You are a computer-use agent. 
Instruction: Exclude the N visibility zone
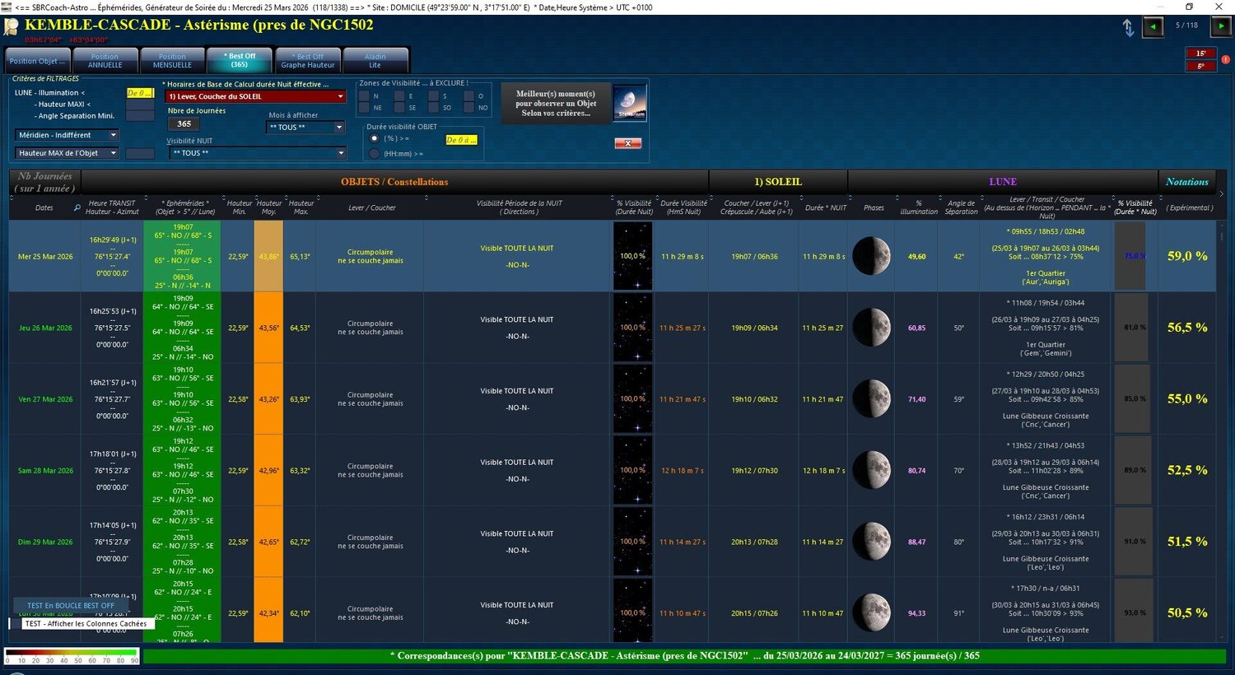tap(364, 96)
